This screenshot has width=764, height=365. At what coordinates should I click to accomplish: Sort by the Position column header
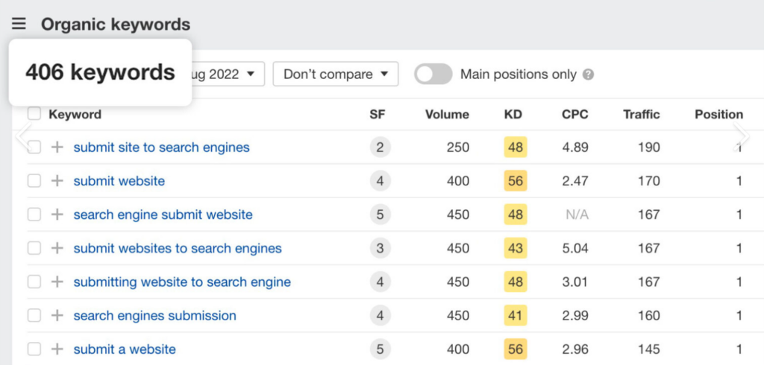(x=718, y=115)
